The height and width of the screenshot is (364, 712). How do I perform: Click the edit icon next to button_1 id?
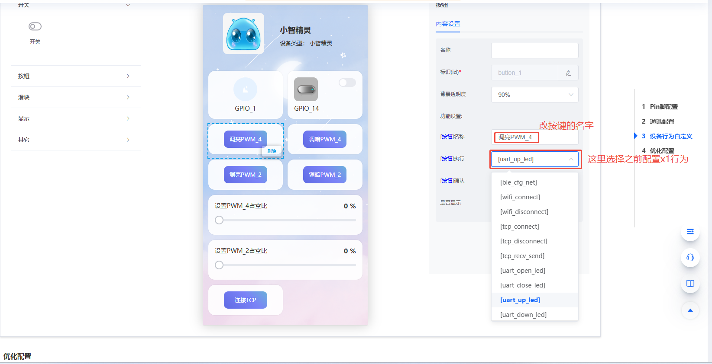(x=568, y=73)
